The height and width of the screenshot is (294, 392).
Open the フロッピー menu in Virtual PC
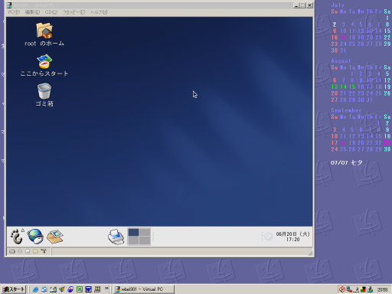tap(73, 12)
